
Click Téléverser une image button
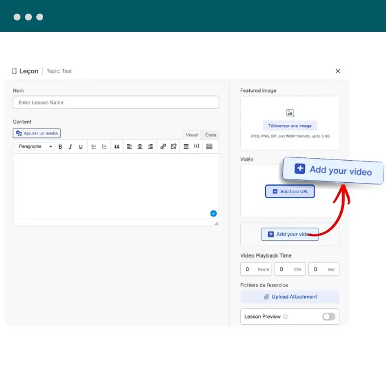coord(289,126)
